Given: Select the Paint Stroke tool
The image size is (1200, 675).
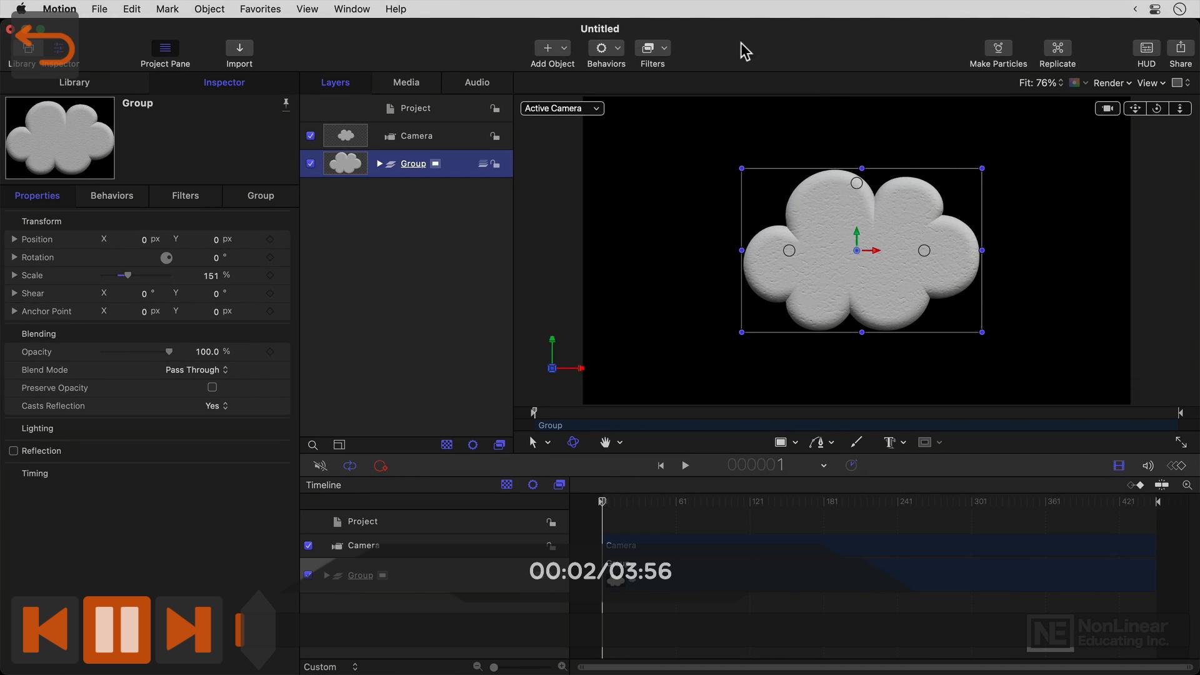Looking at the screenshot, I should click(x=856, y=442).
